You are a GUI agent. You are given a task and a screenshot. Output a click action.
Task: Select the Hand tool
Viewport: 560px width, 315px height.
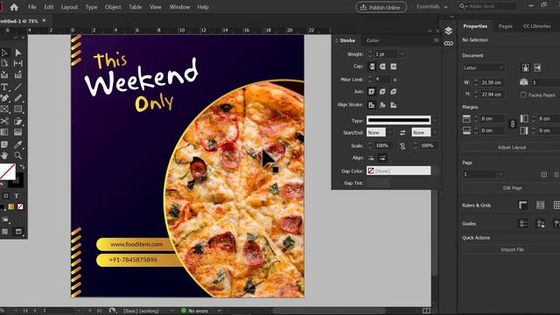[x=4, y=156]
